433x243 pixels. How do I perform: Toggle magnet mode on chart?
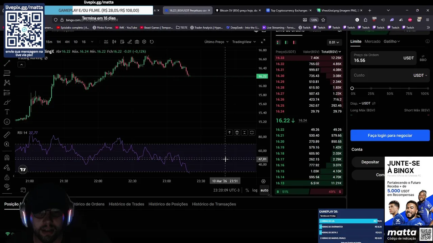click(7, 158)
